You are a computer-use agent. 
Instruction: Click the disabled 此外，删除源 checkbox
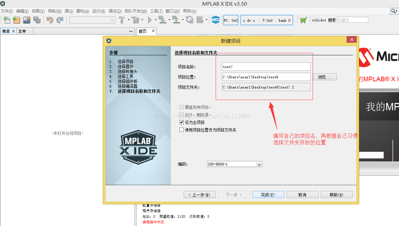click(181, 115)
